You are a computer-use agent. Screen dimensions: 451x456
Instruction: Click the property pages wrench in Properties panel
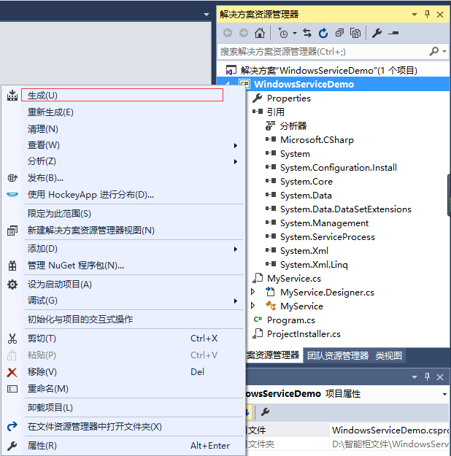265,412
